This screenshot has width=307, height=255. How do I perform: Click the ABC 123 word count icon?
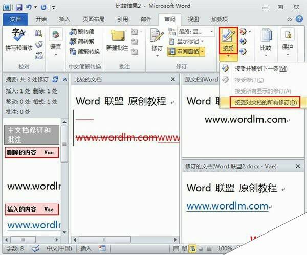click(39, 56)
